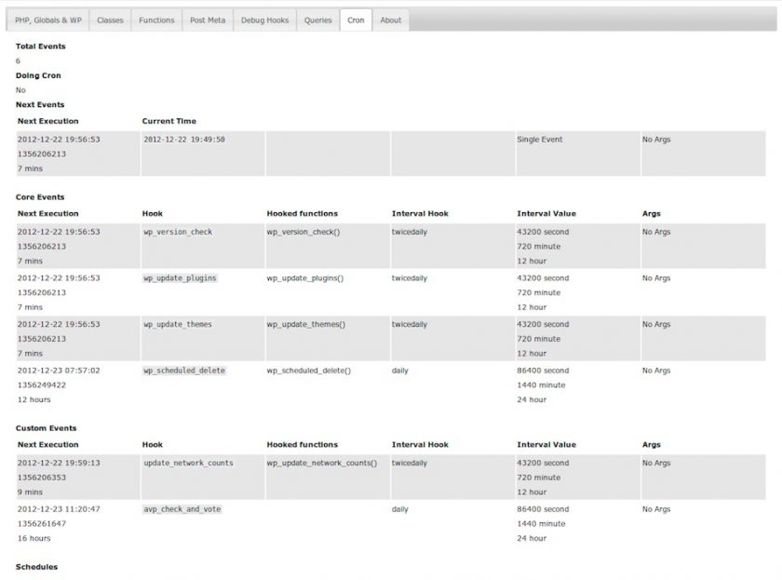Switch to the Classes tab
Viewport: 782px width, 580px height.
(x=110, y=20)
